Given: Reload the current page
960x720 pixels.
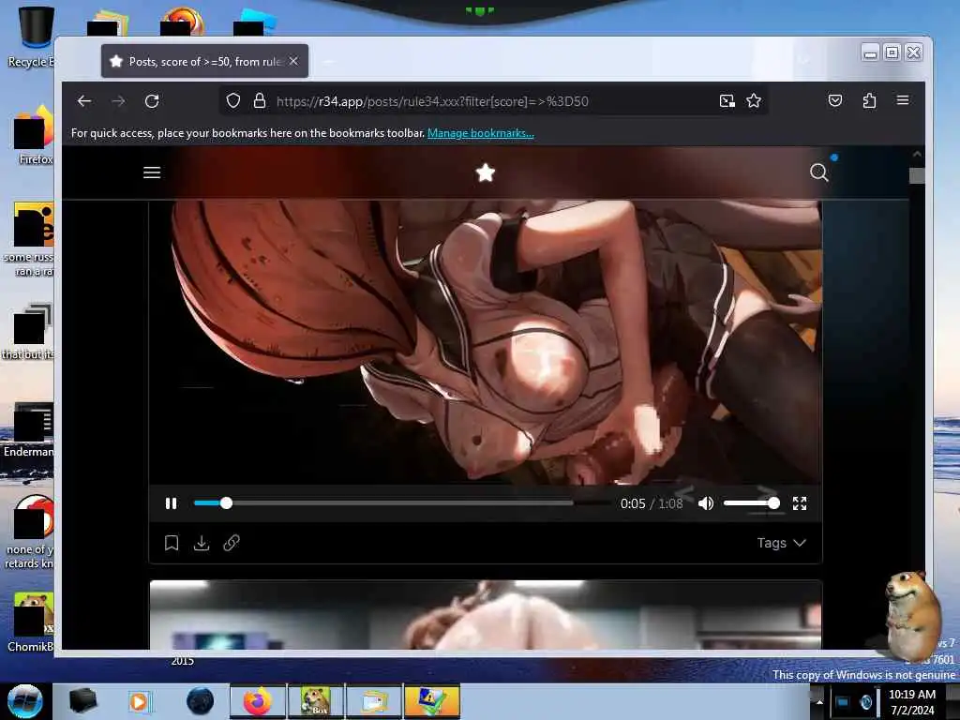Looking at the screenshot, I should pyautogui.click(x=152, y=101).
